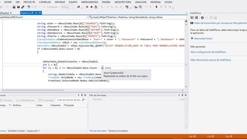247x139 pixels.
Task: Click the Step Over icon
Action: (x=117, y=7)
